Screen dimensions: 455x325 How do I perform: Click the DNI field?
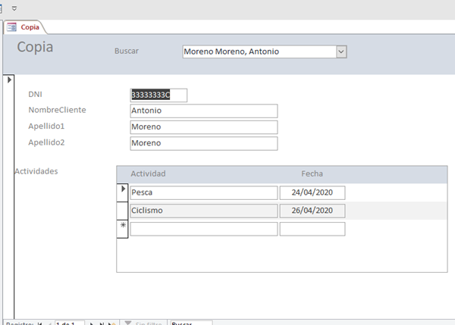point(158,95)
